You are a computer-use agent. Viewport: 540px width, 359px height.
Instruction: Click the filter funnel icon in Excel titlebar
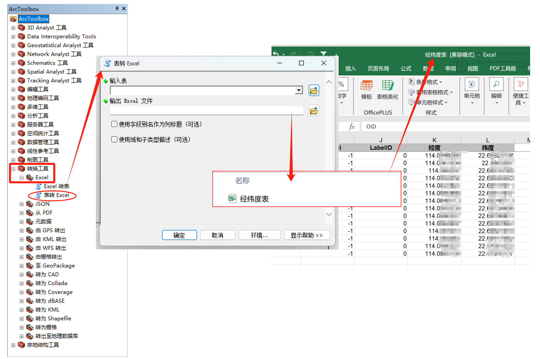point(323,54)
